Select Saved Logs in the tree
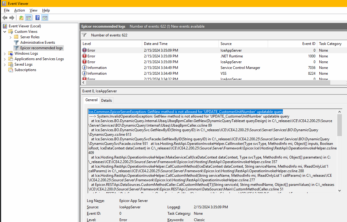 (x=23, y=64)
